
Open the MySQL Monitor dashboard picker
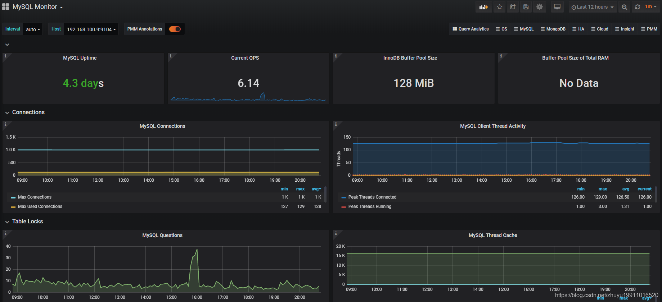37,7
